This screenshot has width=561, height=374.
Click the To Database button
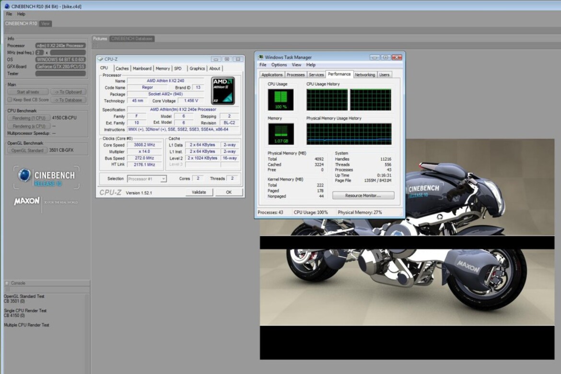[69, 100]
